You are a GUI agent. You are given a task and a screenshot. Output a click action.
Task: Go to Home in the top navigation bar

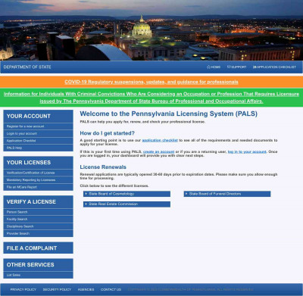pos(214,67)
